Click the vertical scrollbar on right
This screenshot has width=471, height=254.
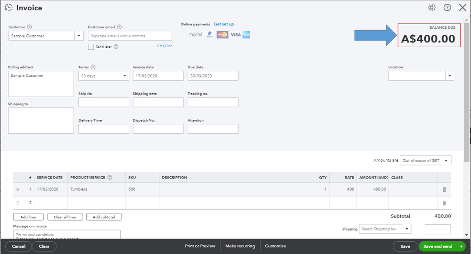click(466, 91)
